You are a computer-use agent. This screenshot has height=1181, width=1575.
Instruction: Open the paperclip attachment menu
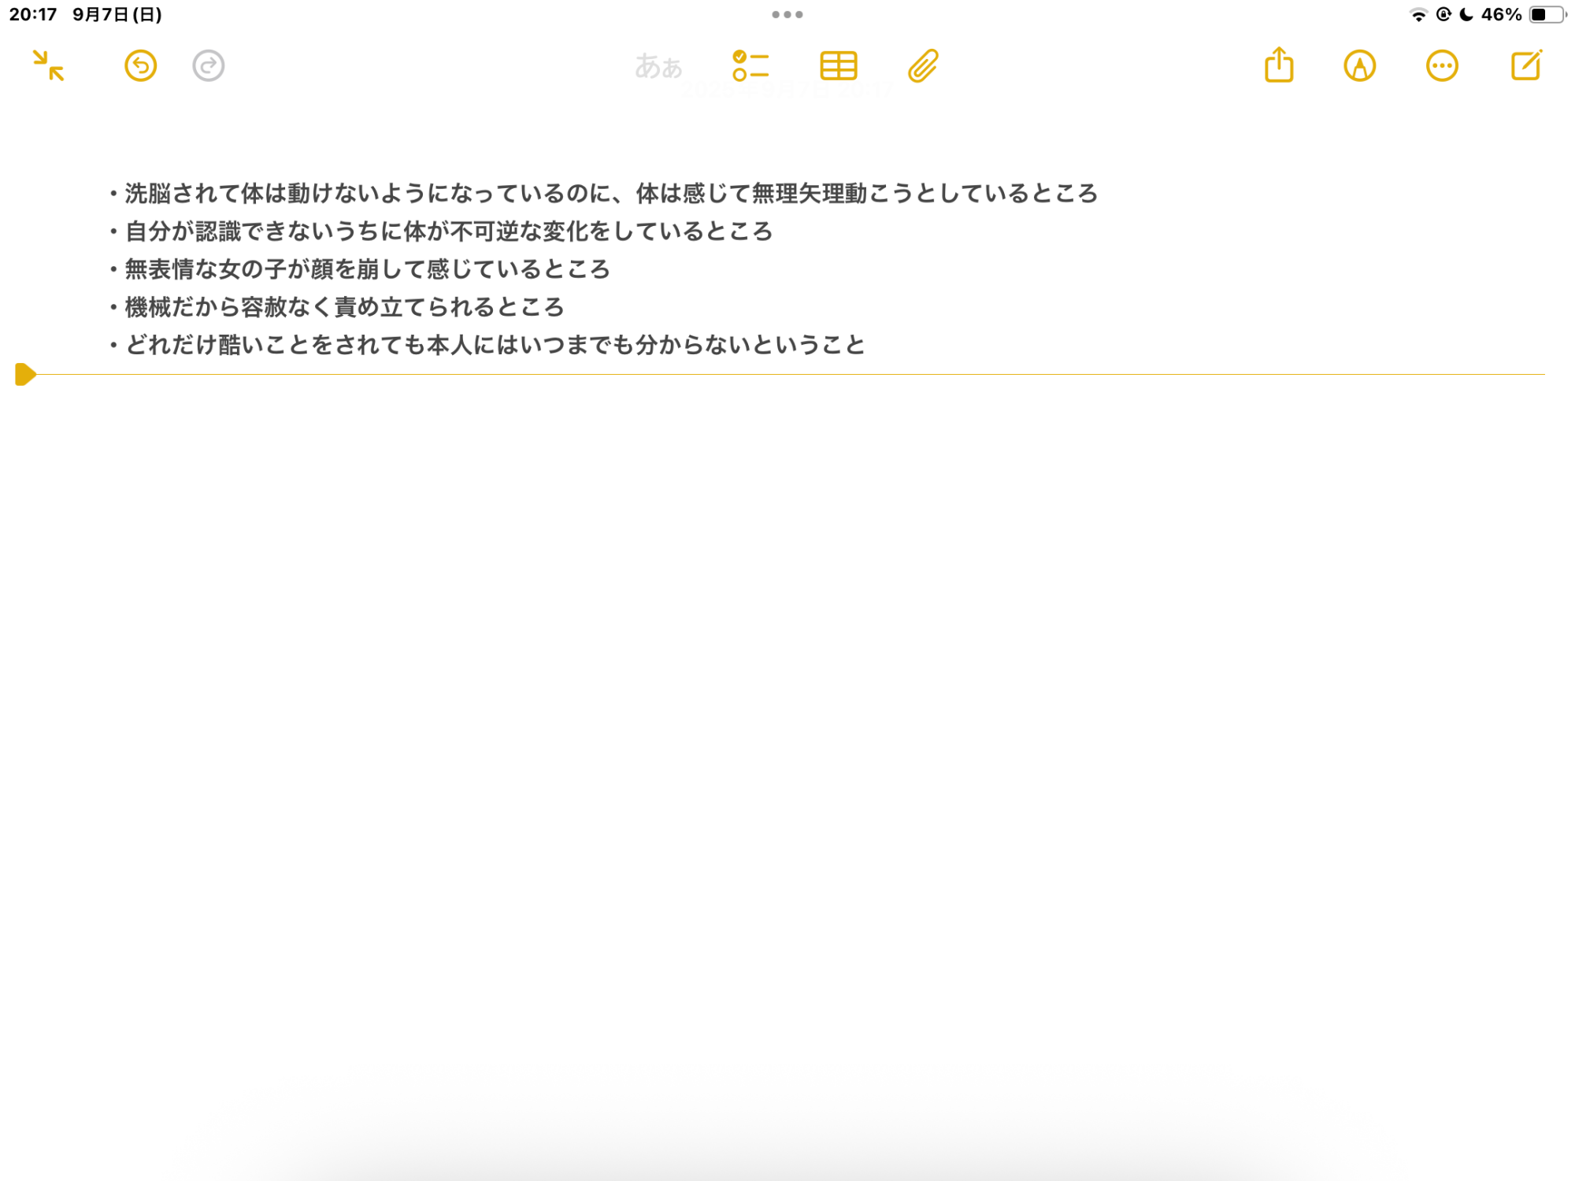pyautogui.click(x=923, y=65)
